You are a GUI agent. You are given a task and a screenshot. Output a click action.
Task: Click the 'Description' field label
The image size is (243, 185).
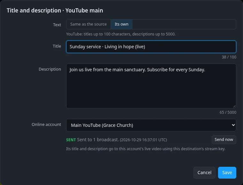pyautogui.click(x=50, y=69)
